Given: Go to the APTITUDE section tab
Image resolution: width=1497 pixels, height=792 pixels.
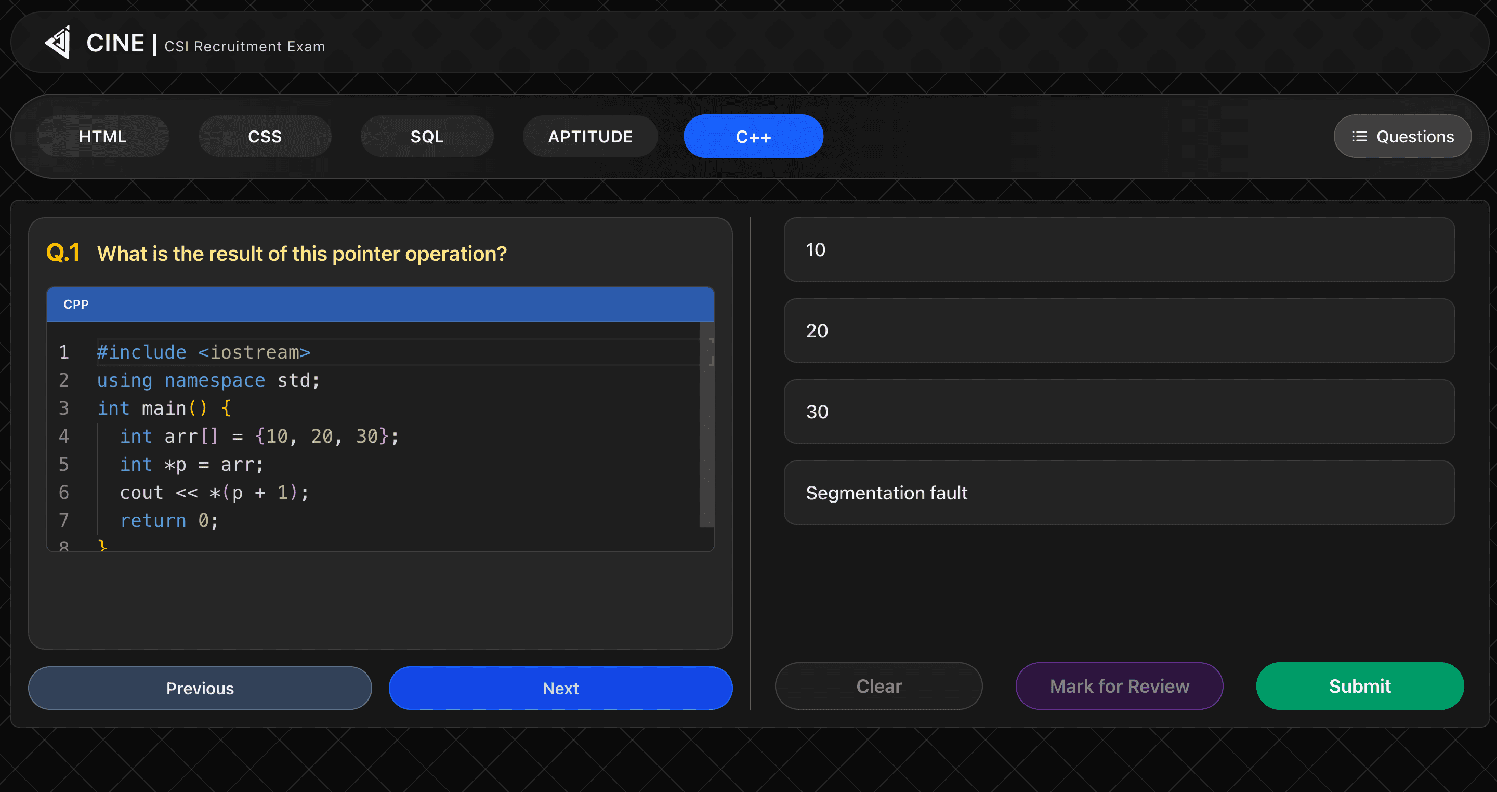Looking at the screenshot, I should (590, 137).
